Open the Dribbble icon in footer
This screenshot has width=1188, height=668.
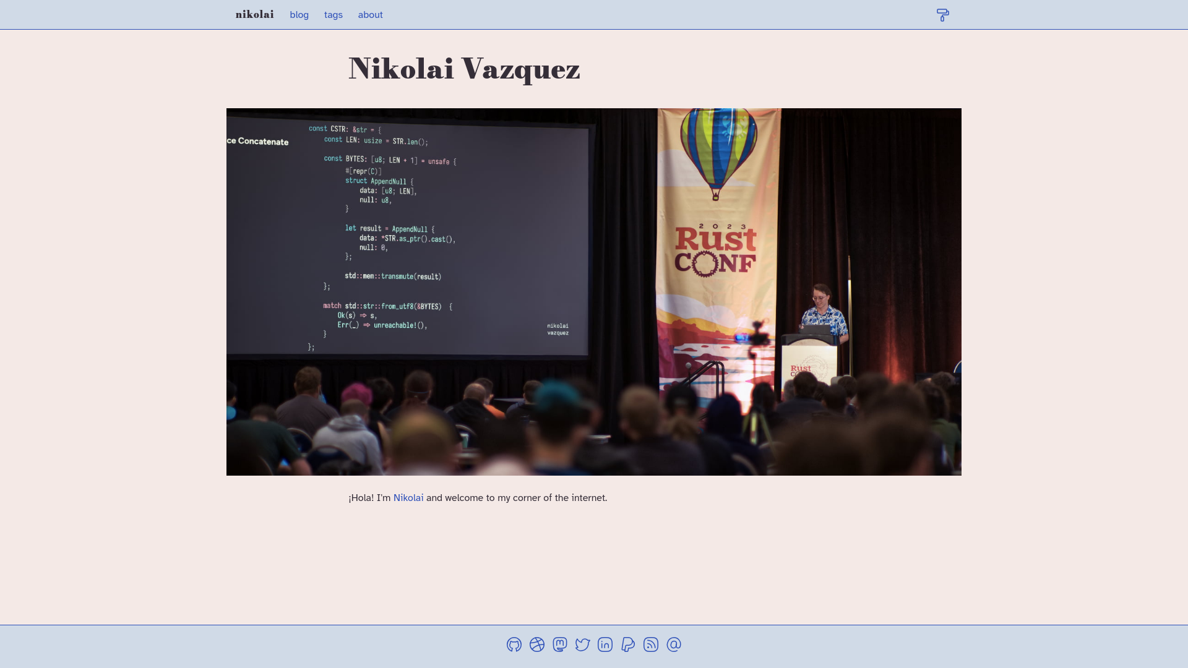[537, 644]
